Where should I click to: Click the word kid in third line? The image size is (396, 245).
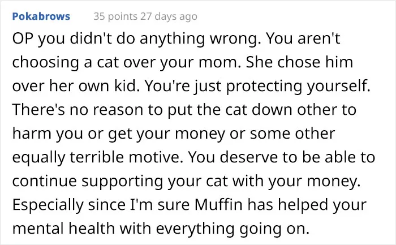(x=127, y=86)
